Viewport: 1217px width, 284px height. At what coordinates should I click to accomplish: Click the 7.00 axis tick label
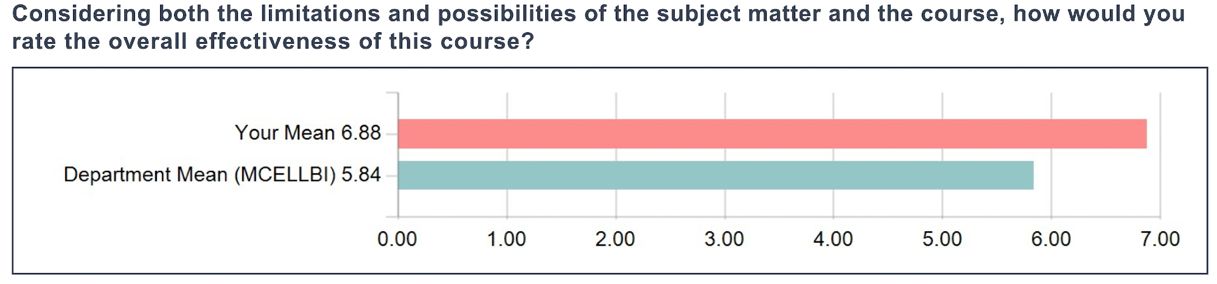[1160, 239]
